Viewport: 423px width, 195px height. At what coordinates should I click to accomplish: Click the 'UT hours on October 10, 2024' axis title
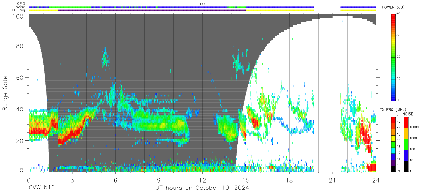(202, 188)
